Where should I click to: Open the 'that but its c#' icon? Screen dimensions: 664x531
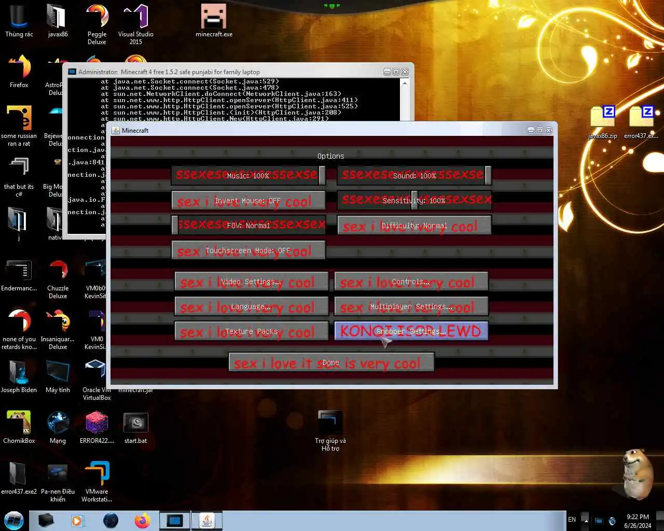[x=19, y=176]
